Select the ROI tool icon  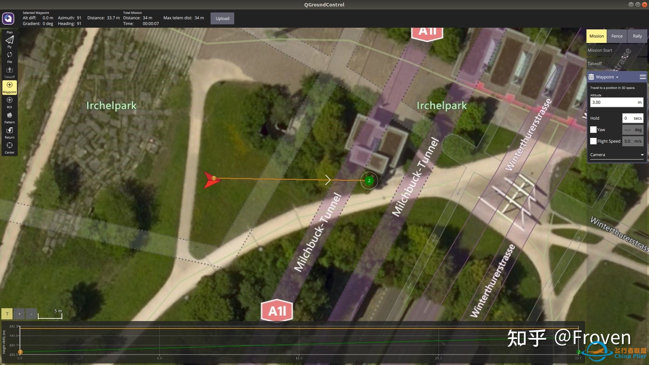tap(9, 100)
